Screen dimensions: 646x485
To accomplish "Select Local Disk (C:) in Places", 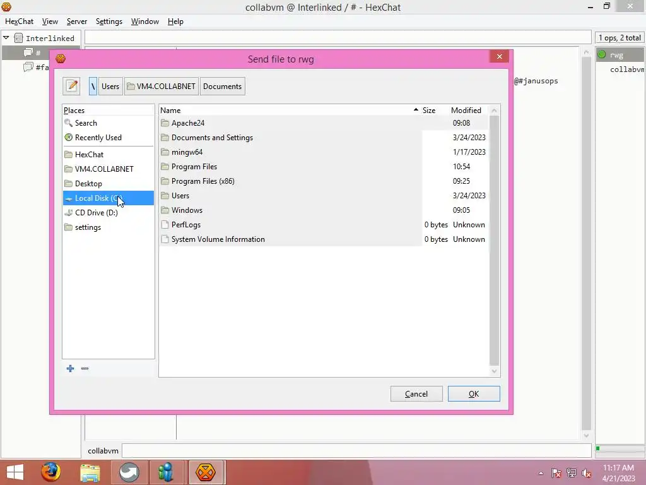I will point(109,198).
